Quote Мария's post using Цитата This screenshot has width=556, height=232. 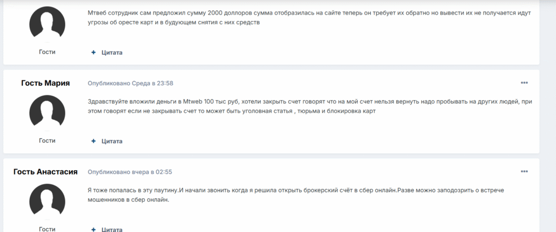click(112, 141)
